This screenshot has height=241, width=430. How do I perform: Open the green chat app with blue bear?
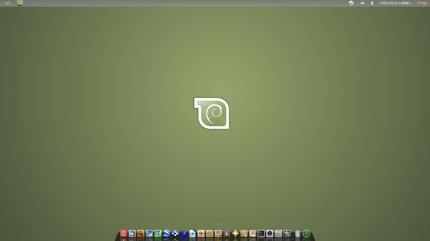158,234
